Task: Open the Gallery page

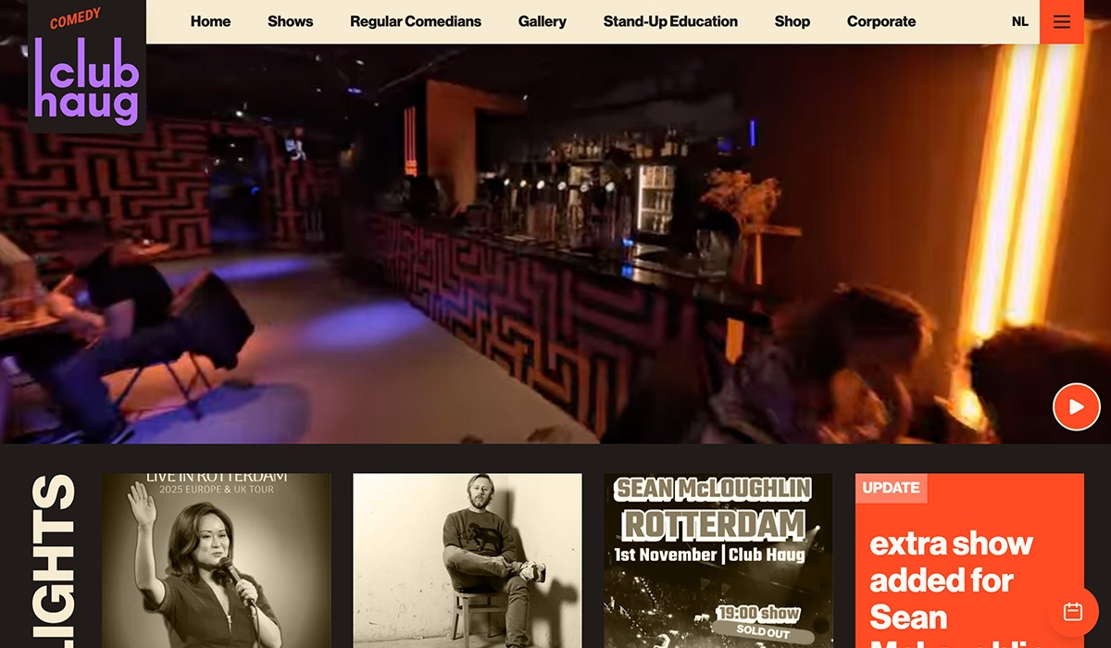Action: (542, 21)
